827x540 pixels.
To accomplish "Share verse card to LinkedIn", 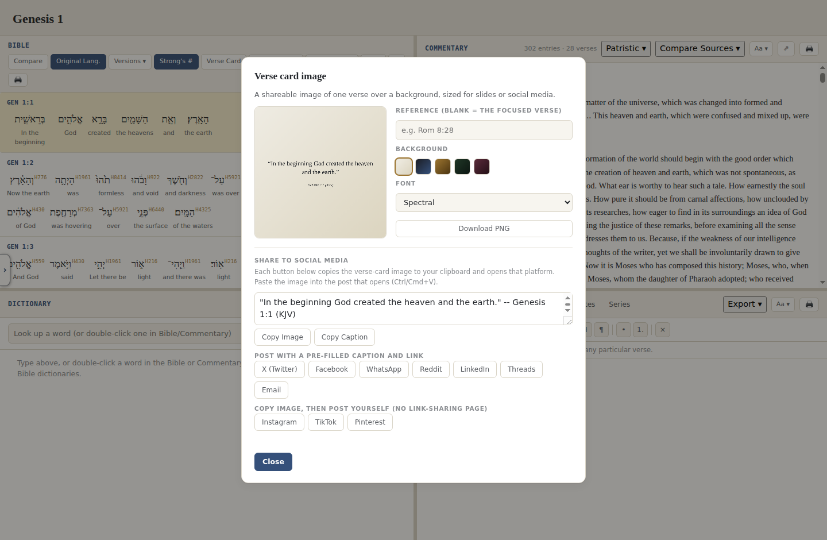I will (475, 369).
